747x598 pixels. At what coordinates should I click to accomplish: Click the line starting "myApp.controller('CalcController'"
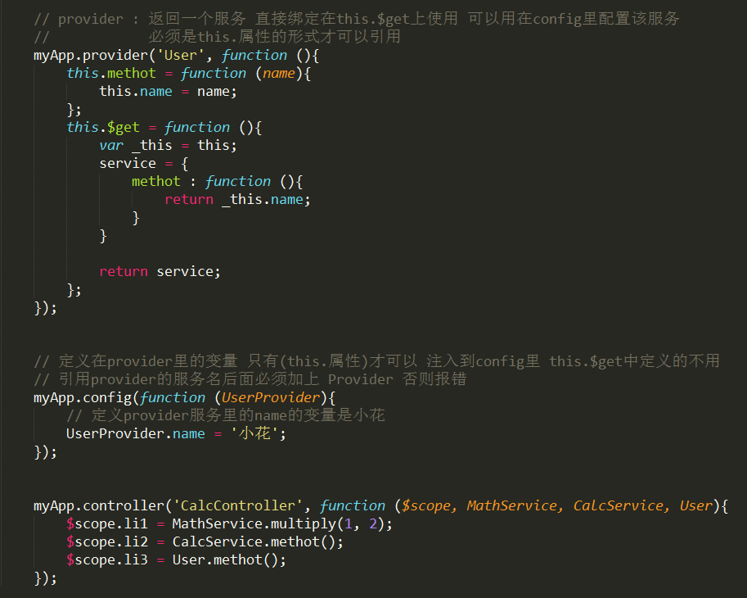click(380, 506)
